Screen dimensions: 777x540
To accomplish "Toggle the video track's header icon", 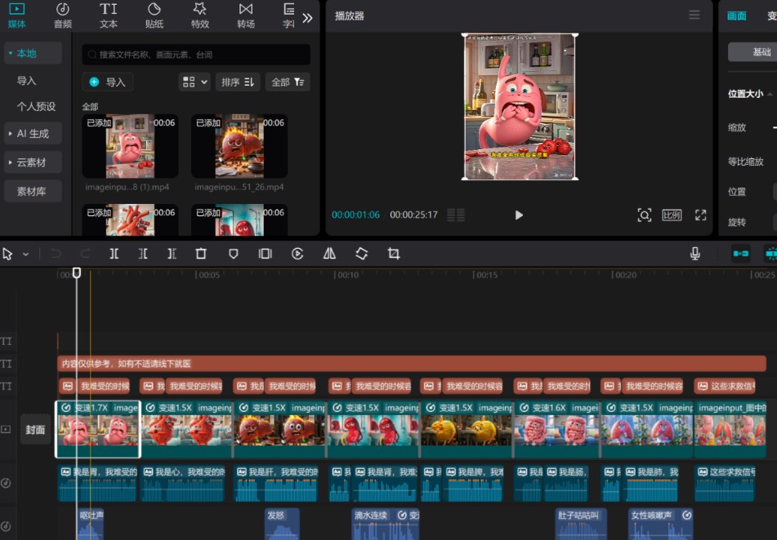I will tap(7, 429).
